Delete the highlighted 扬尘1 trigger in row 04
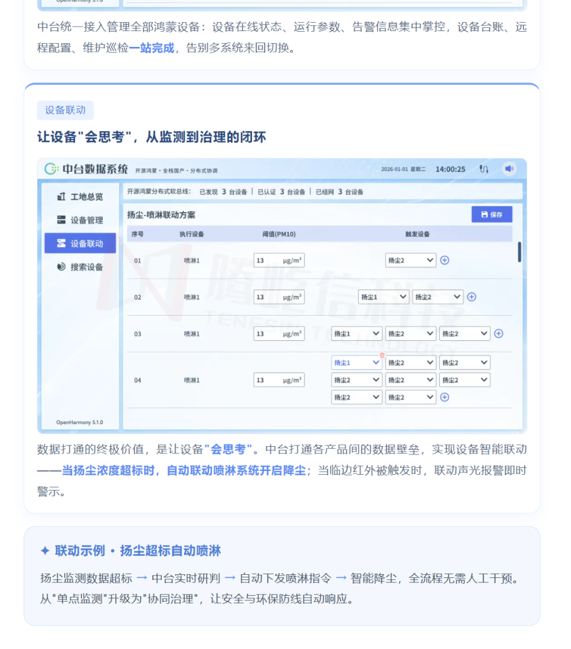The image size is (571, 649). coord(382,356)
